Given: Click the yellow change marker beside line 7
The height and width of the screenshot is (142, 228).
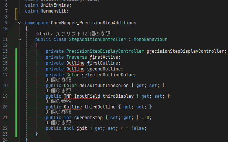Looking at the screenshot, I should (x=16, y=14).
